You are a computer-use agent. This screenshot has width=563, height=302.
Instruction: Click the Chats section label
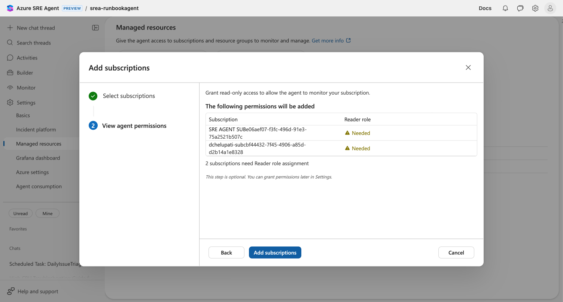point(15,248)
